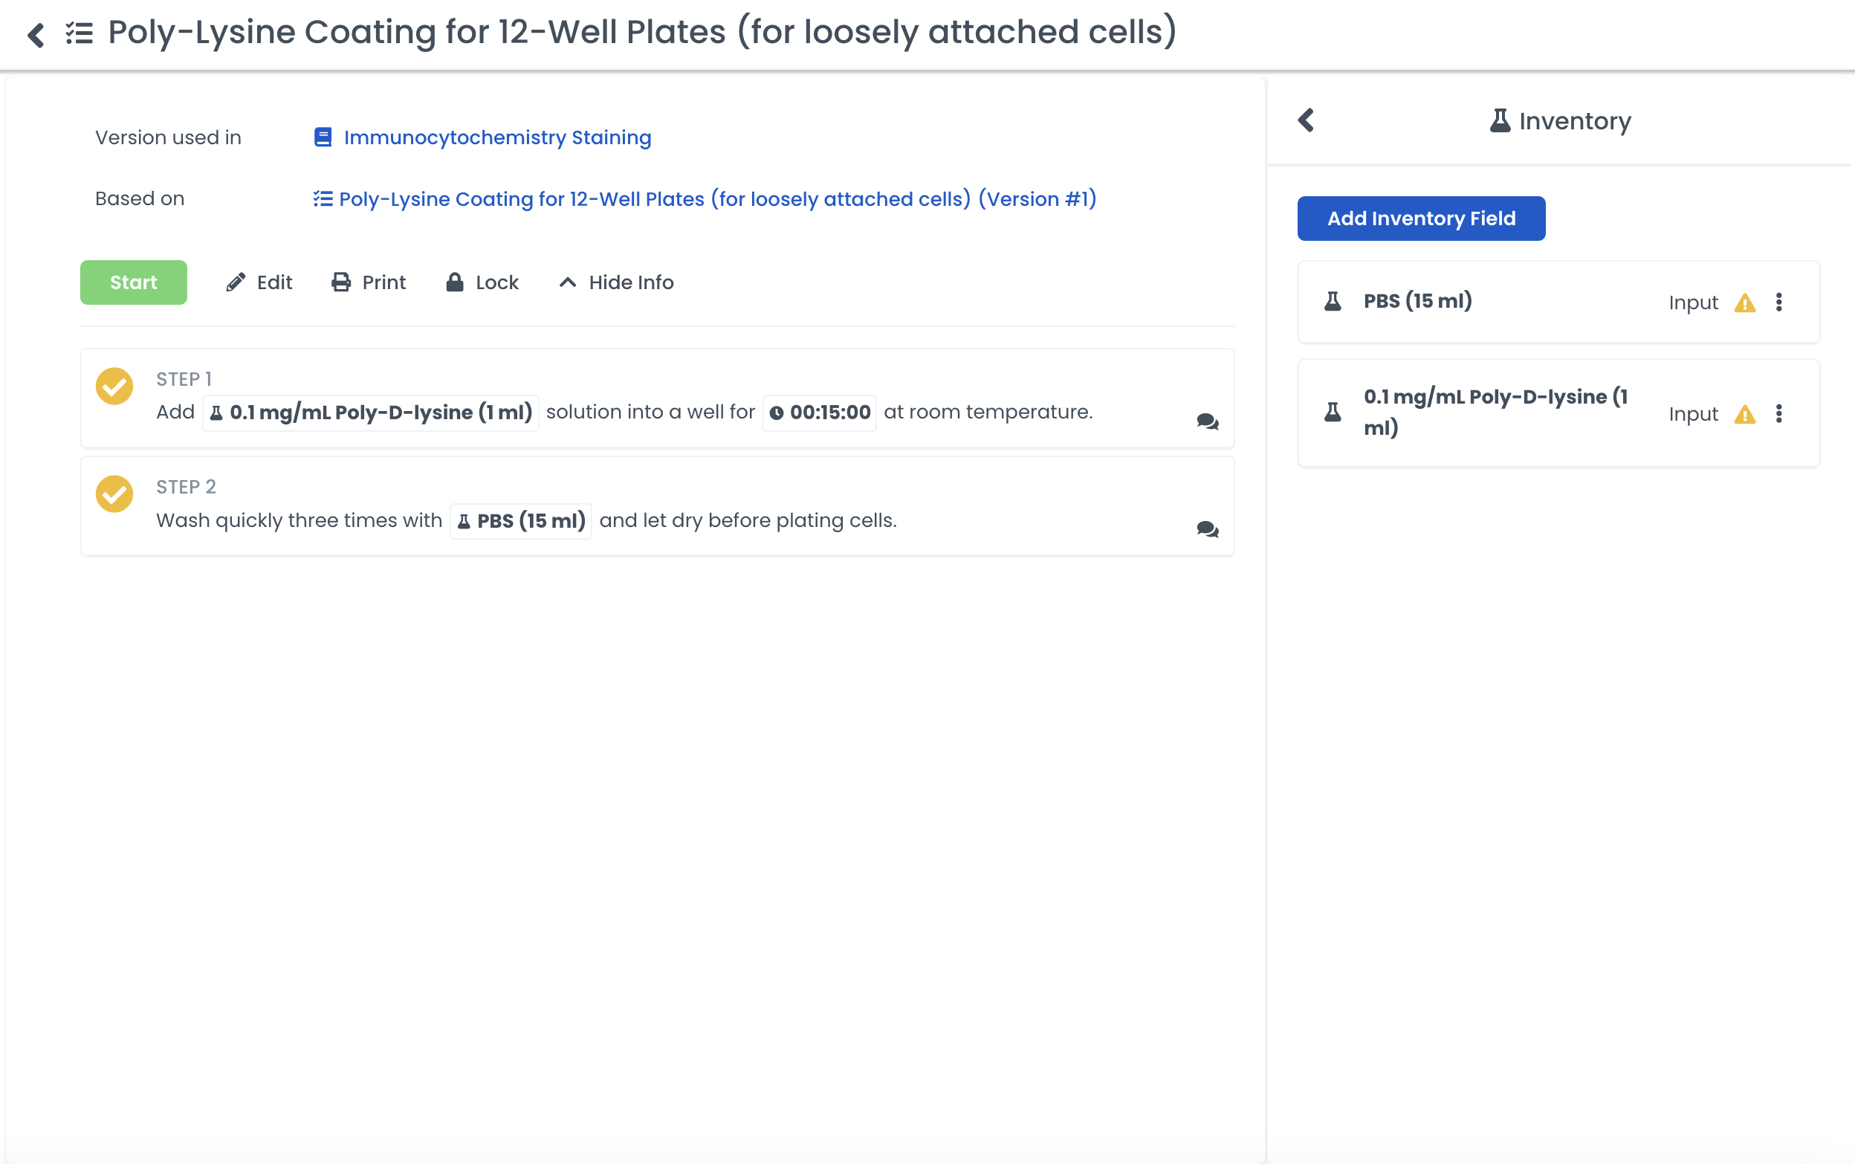Click Add Inventory Field button

[1421, 219]
